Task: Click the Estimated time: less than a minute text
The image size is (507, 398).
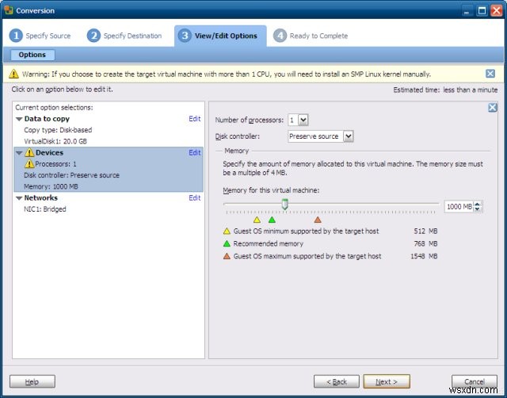Action: point(445,90)
